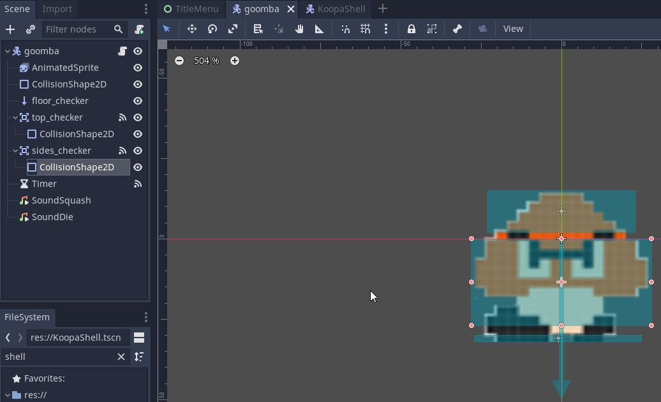Viewport: 661px width, 402px height.
Task: Lock the selected object with padlock icon
Action: 411,29
